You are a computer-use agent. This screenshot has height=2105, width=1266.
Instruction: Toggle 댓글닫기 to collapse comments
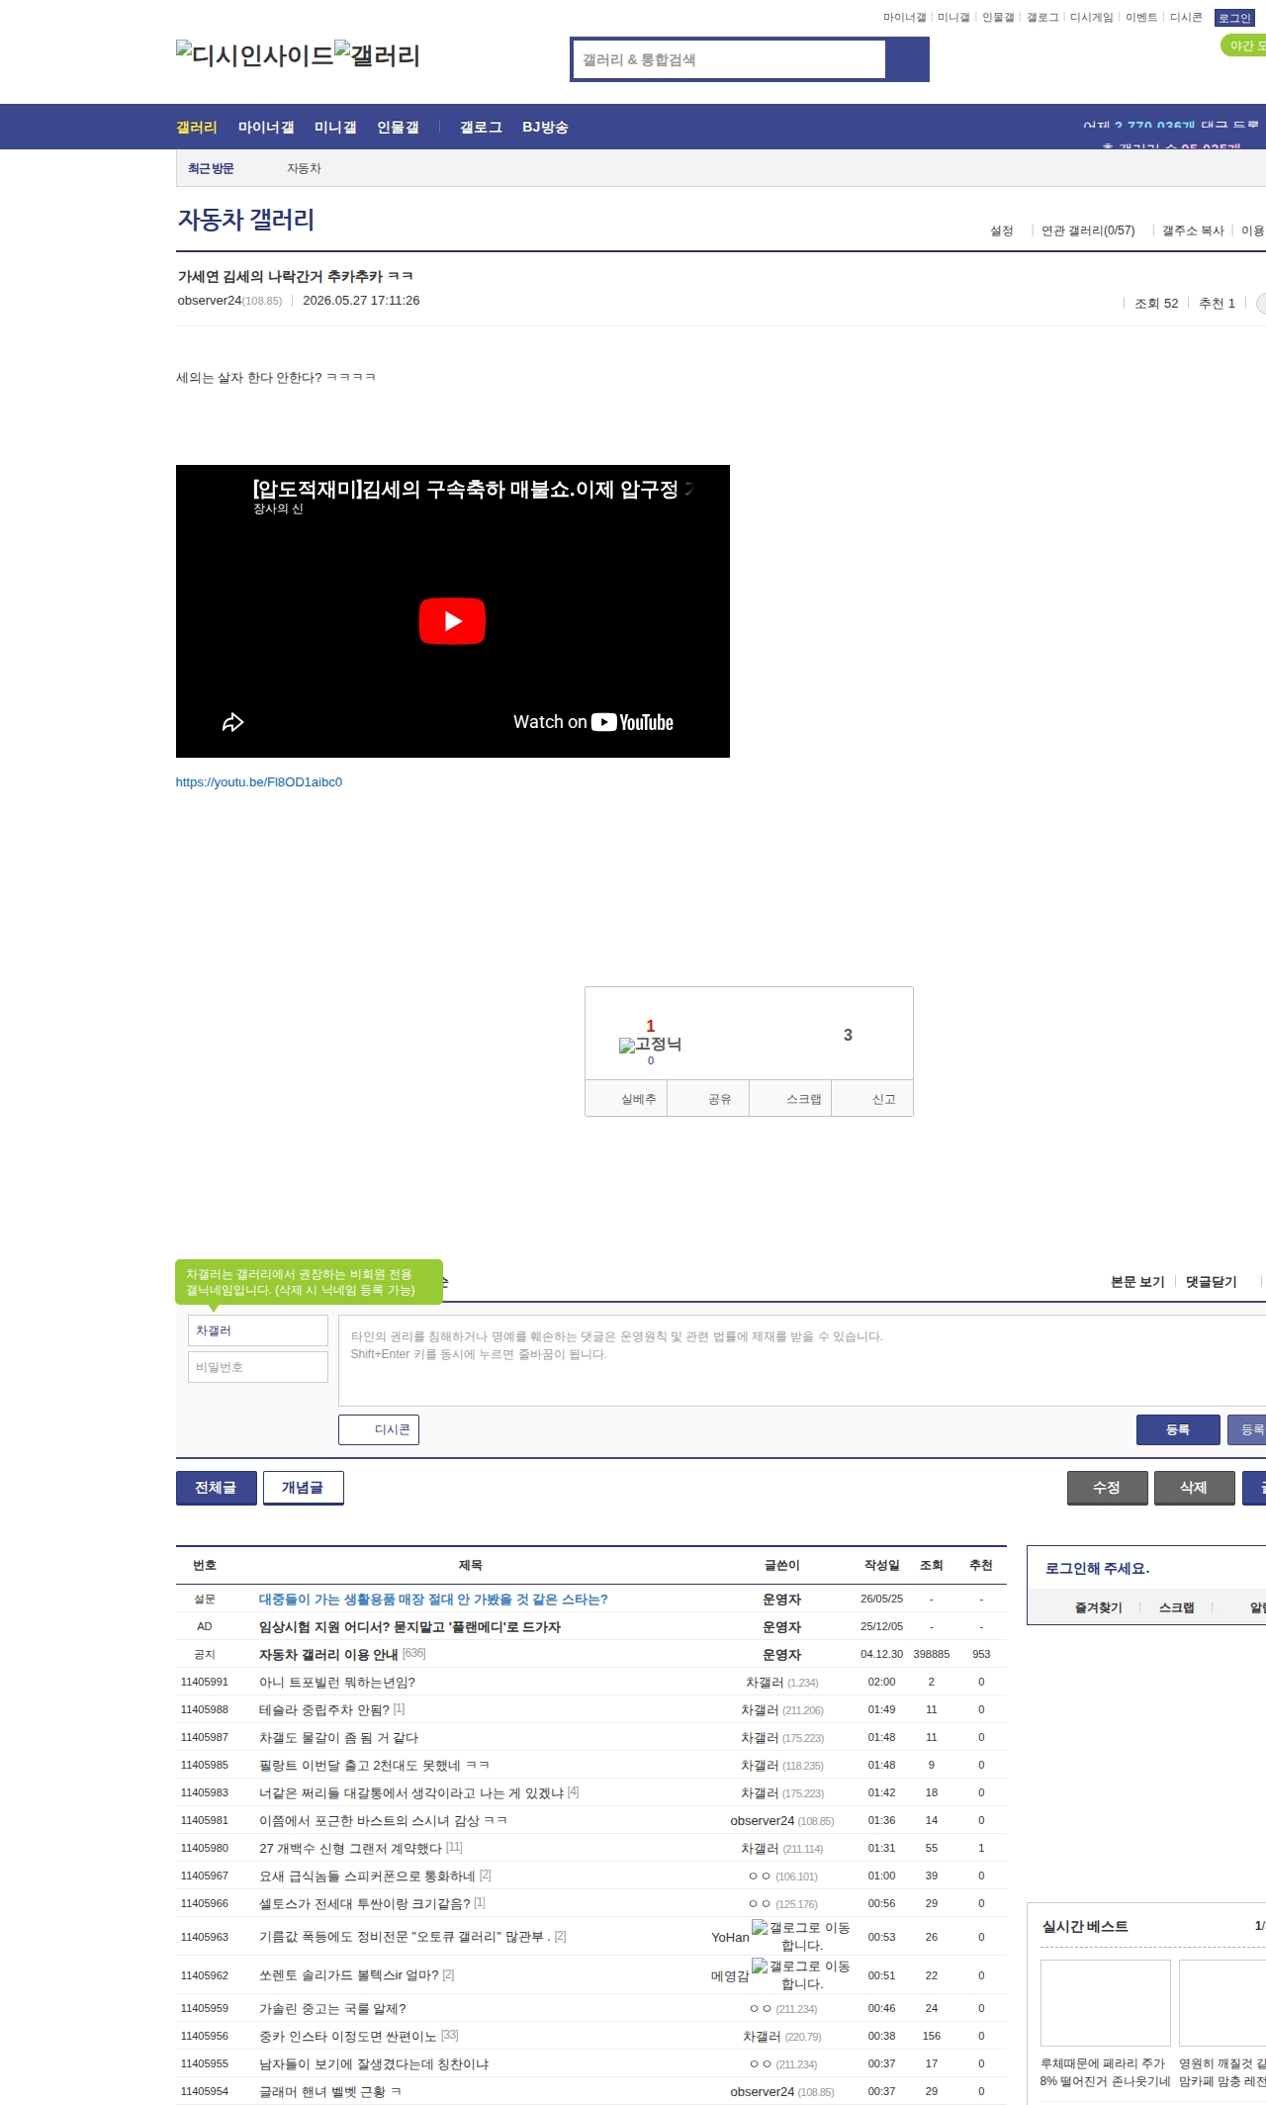tap(1211, 1282)
